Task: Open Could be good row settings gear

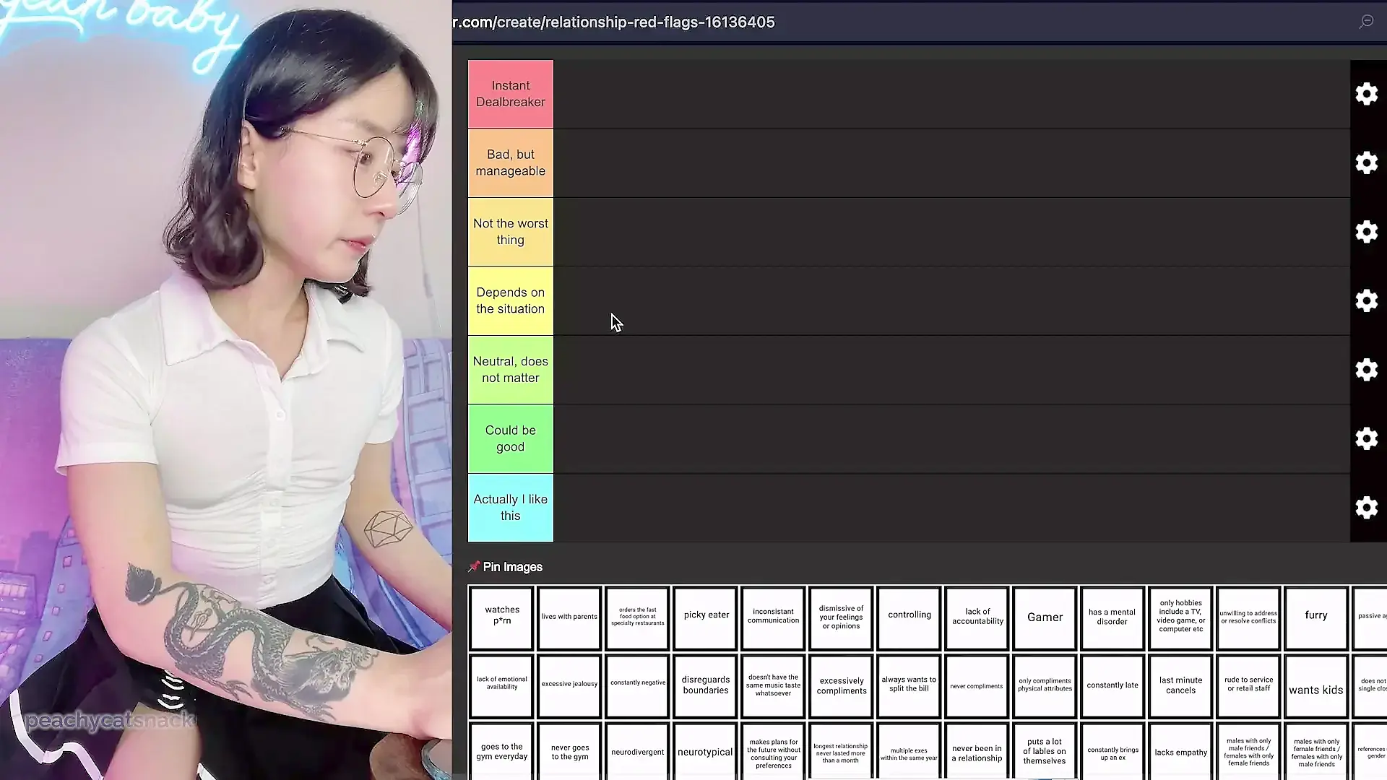Action: pyautogui.click(x=1366, y=438)
